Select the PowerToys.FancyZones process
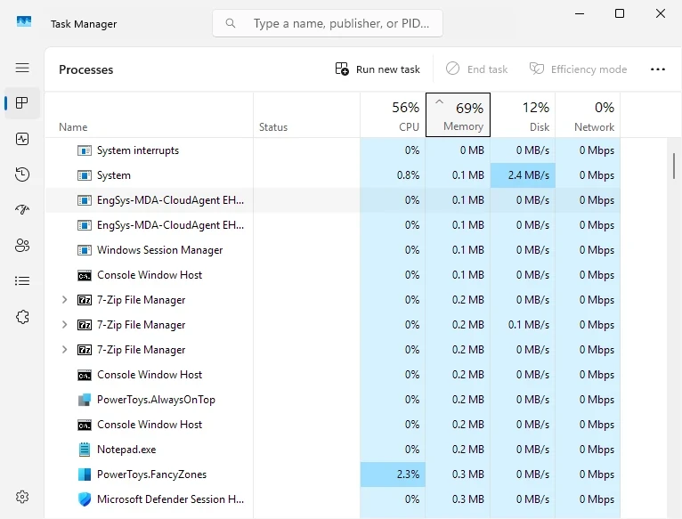The width and height of the screenshot is (682, 519). [333, 474]
